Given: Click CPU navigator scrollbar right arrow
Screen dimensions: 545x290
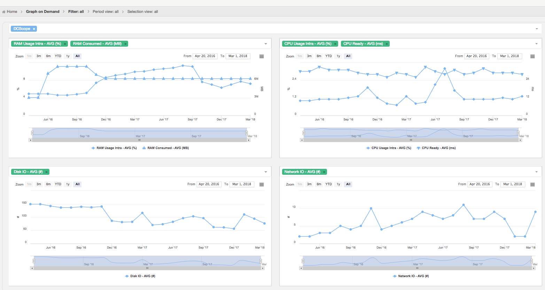Looking at the screenshot, I should [x=521, y=140].
